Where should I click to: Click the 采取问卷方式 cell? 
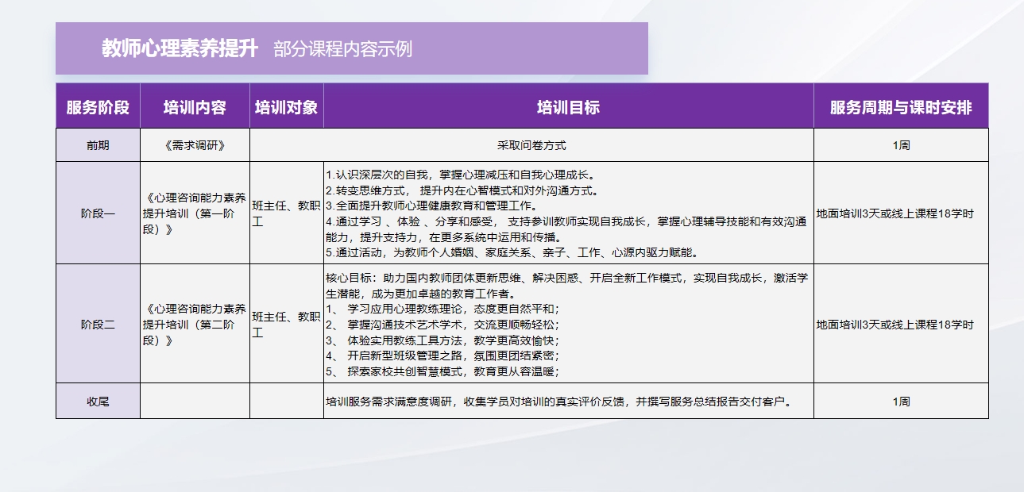tap(531, 145)
